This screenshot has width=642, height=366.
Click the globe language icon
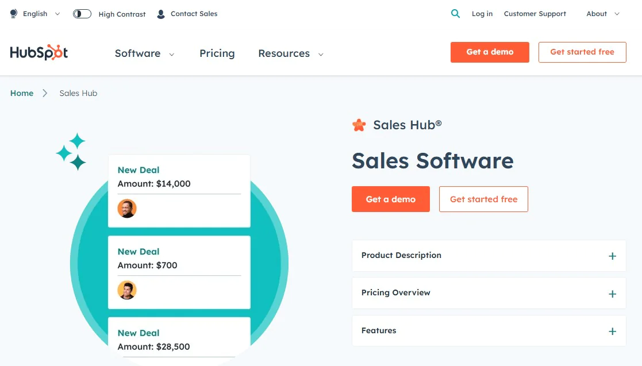[13, 13]
